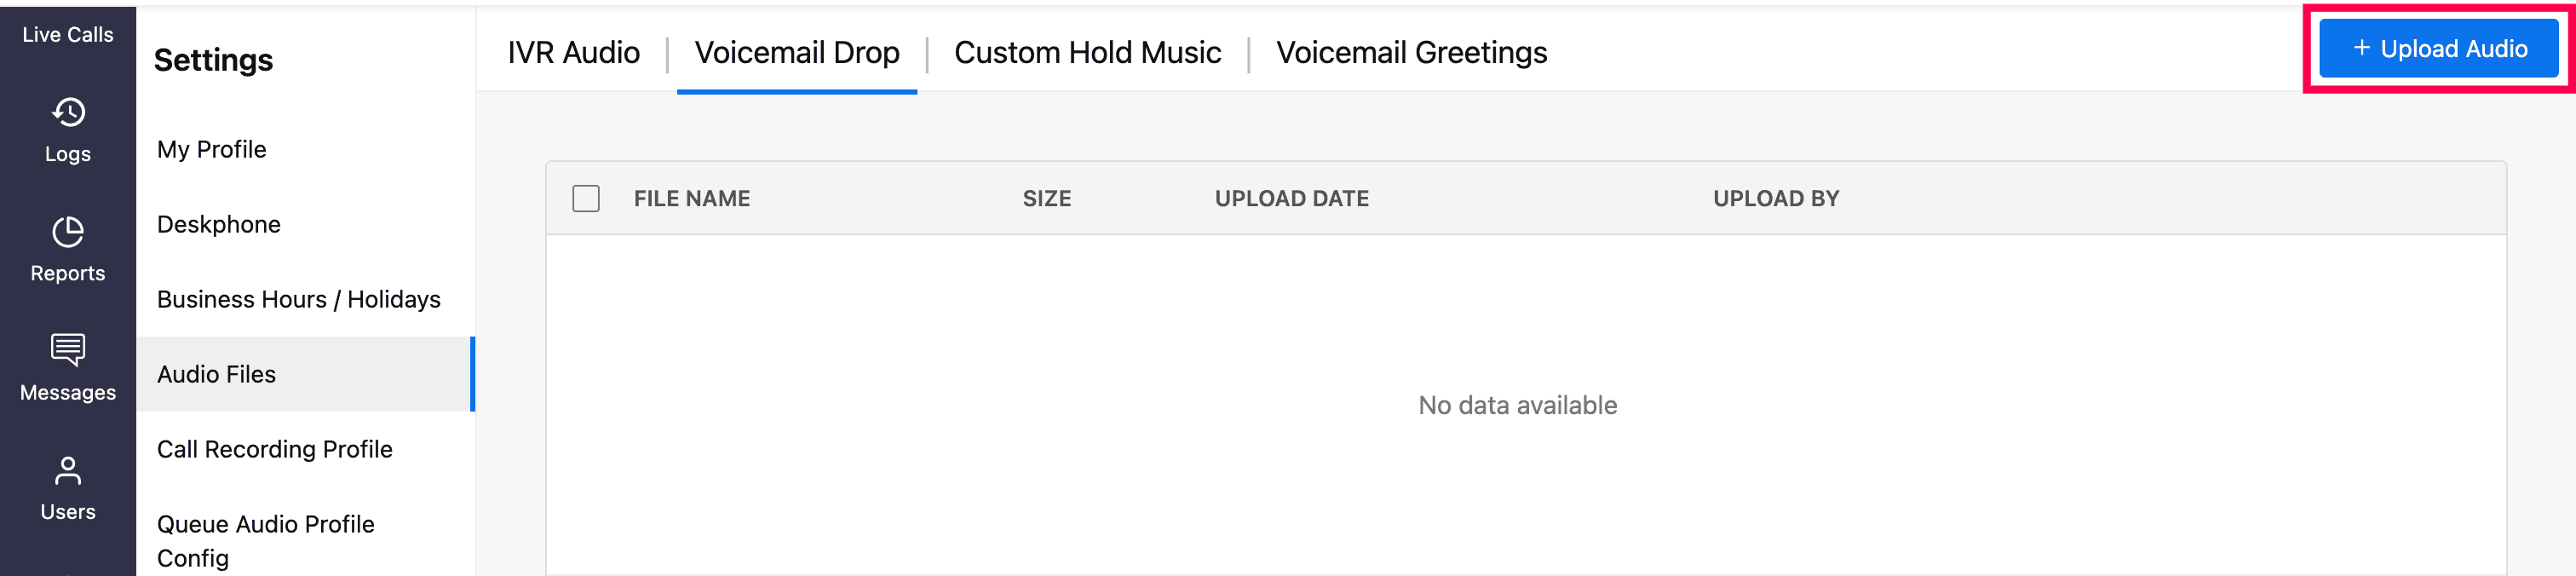Switch to the IVR Audio tab
The width and height of the screenshot is (2576, 576).
573,52
